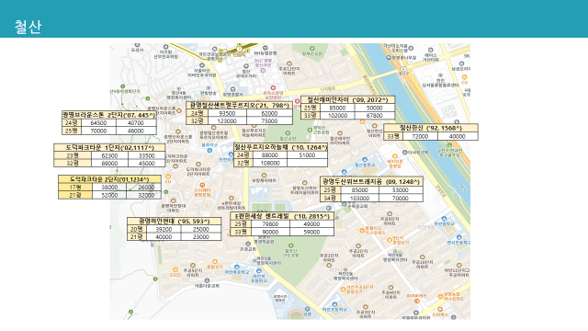This screenshot has height=331, width=588.
Task: Click the 다사랑교회 gray church marker
Action: [405, 153]
